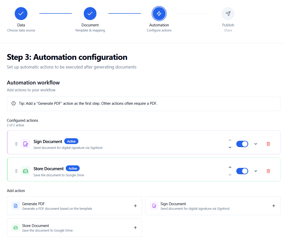Move Sign Document action down
This screenshot has height=245, width=284.
230,148
